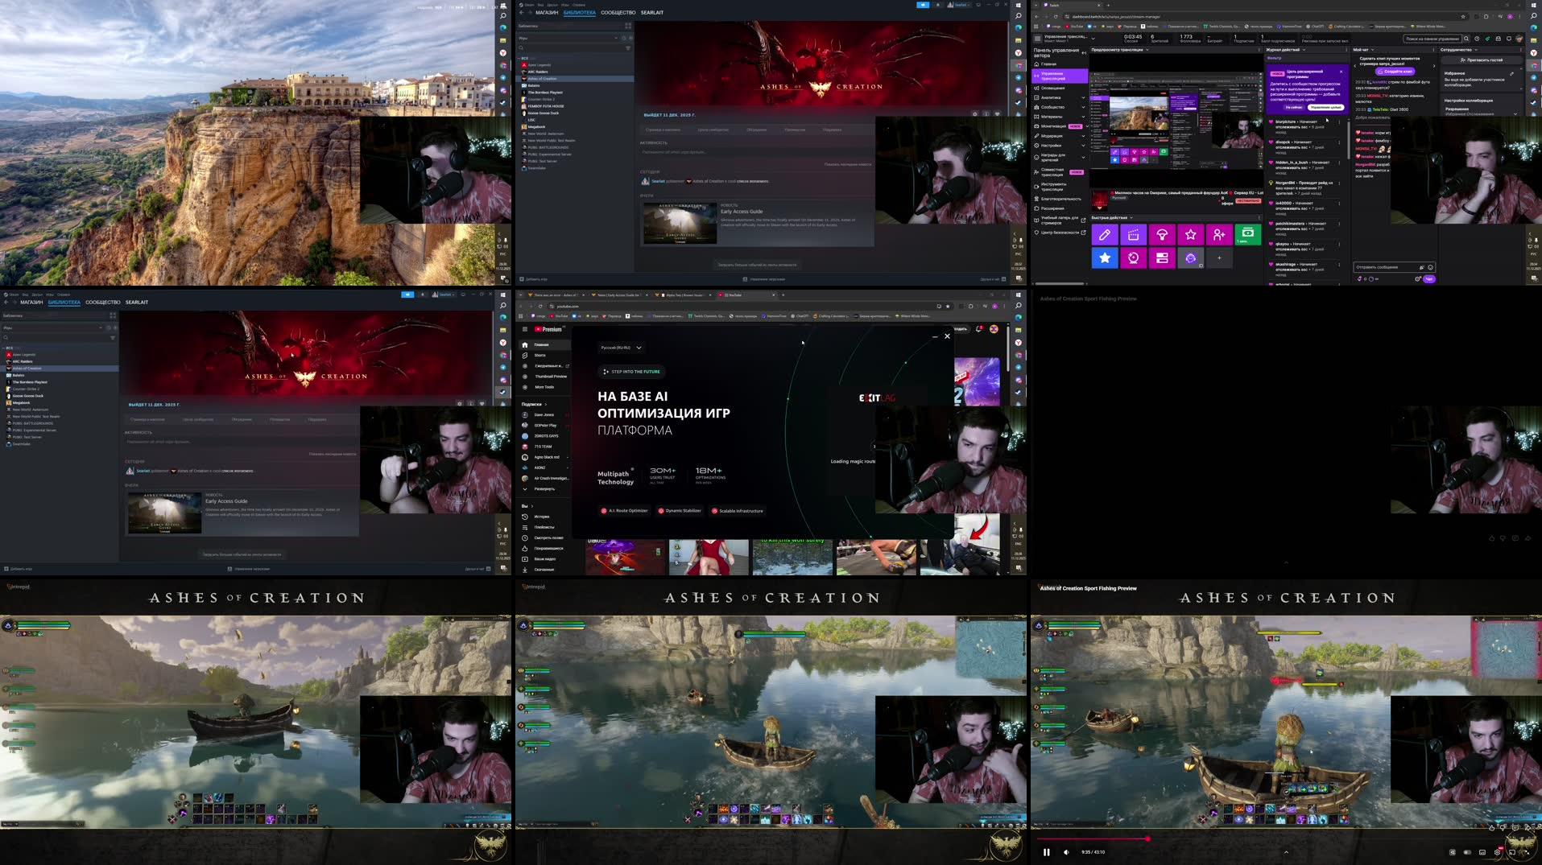Select the pencil edit quick action tile
1542x865 pixels.
1105,235
